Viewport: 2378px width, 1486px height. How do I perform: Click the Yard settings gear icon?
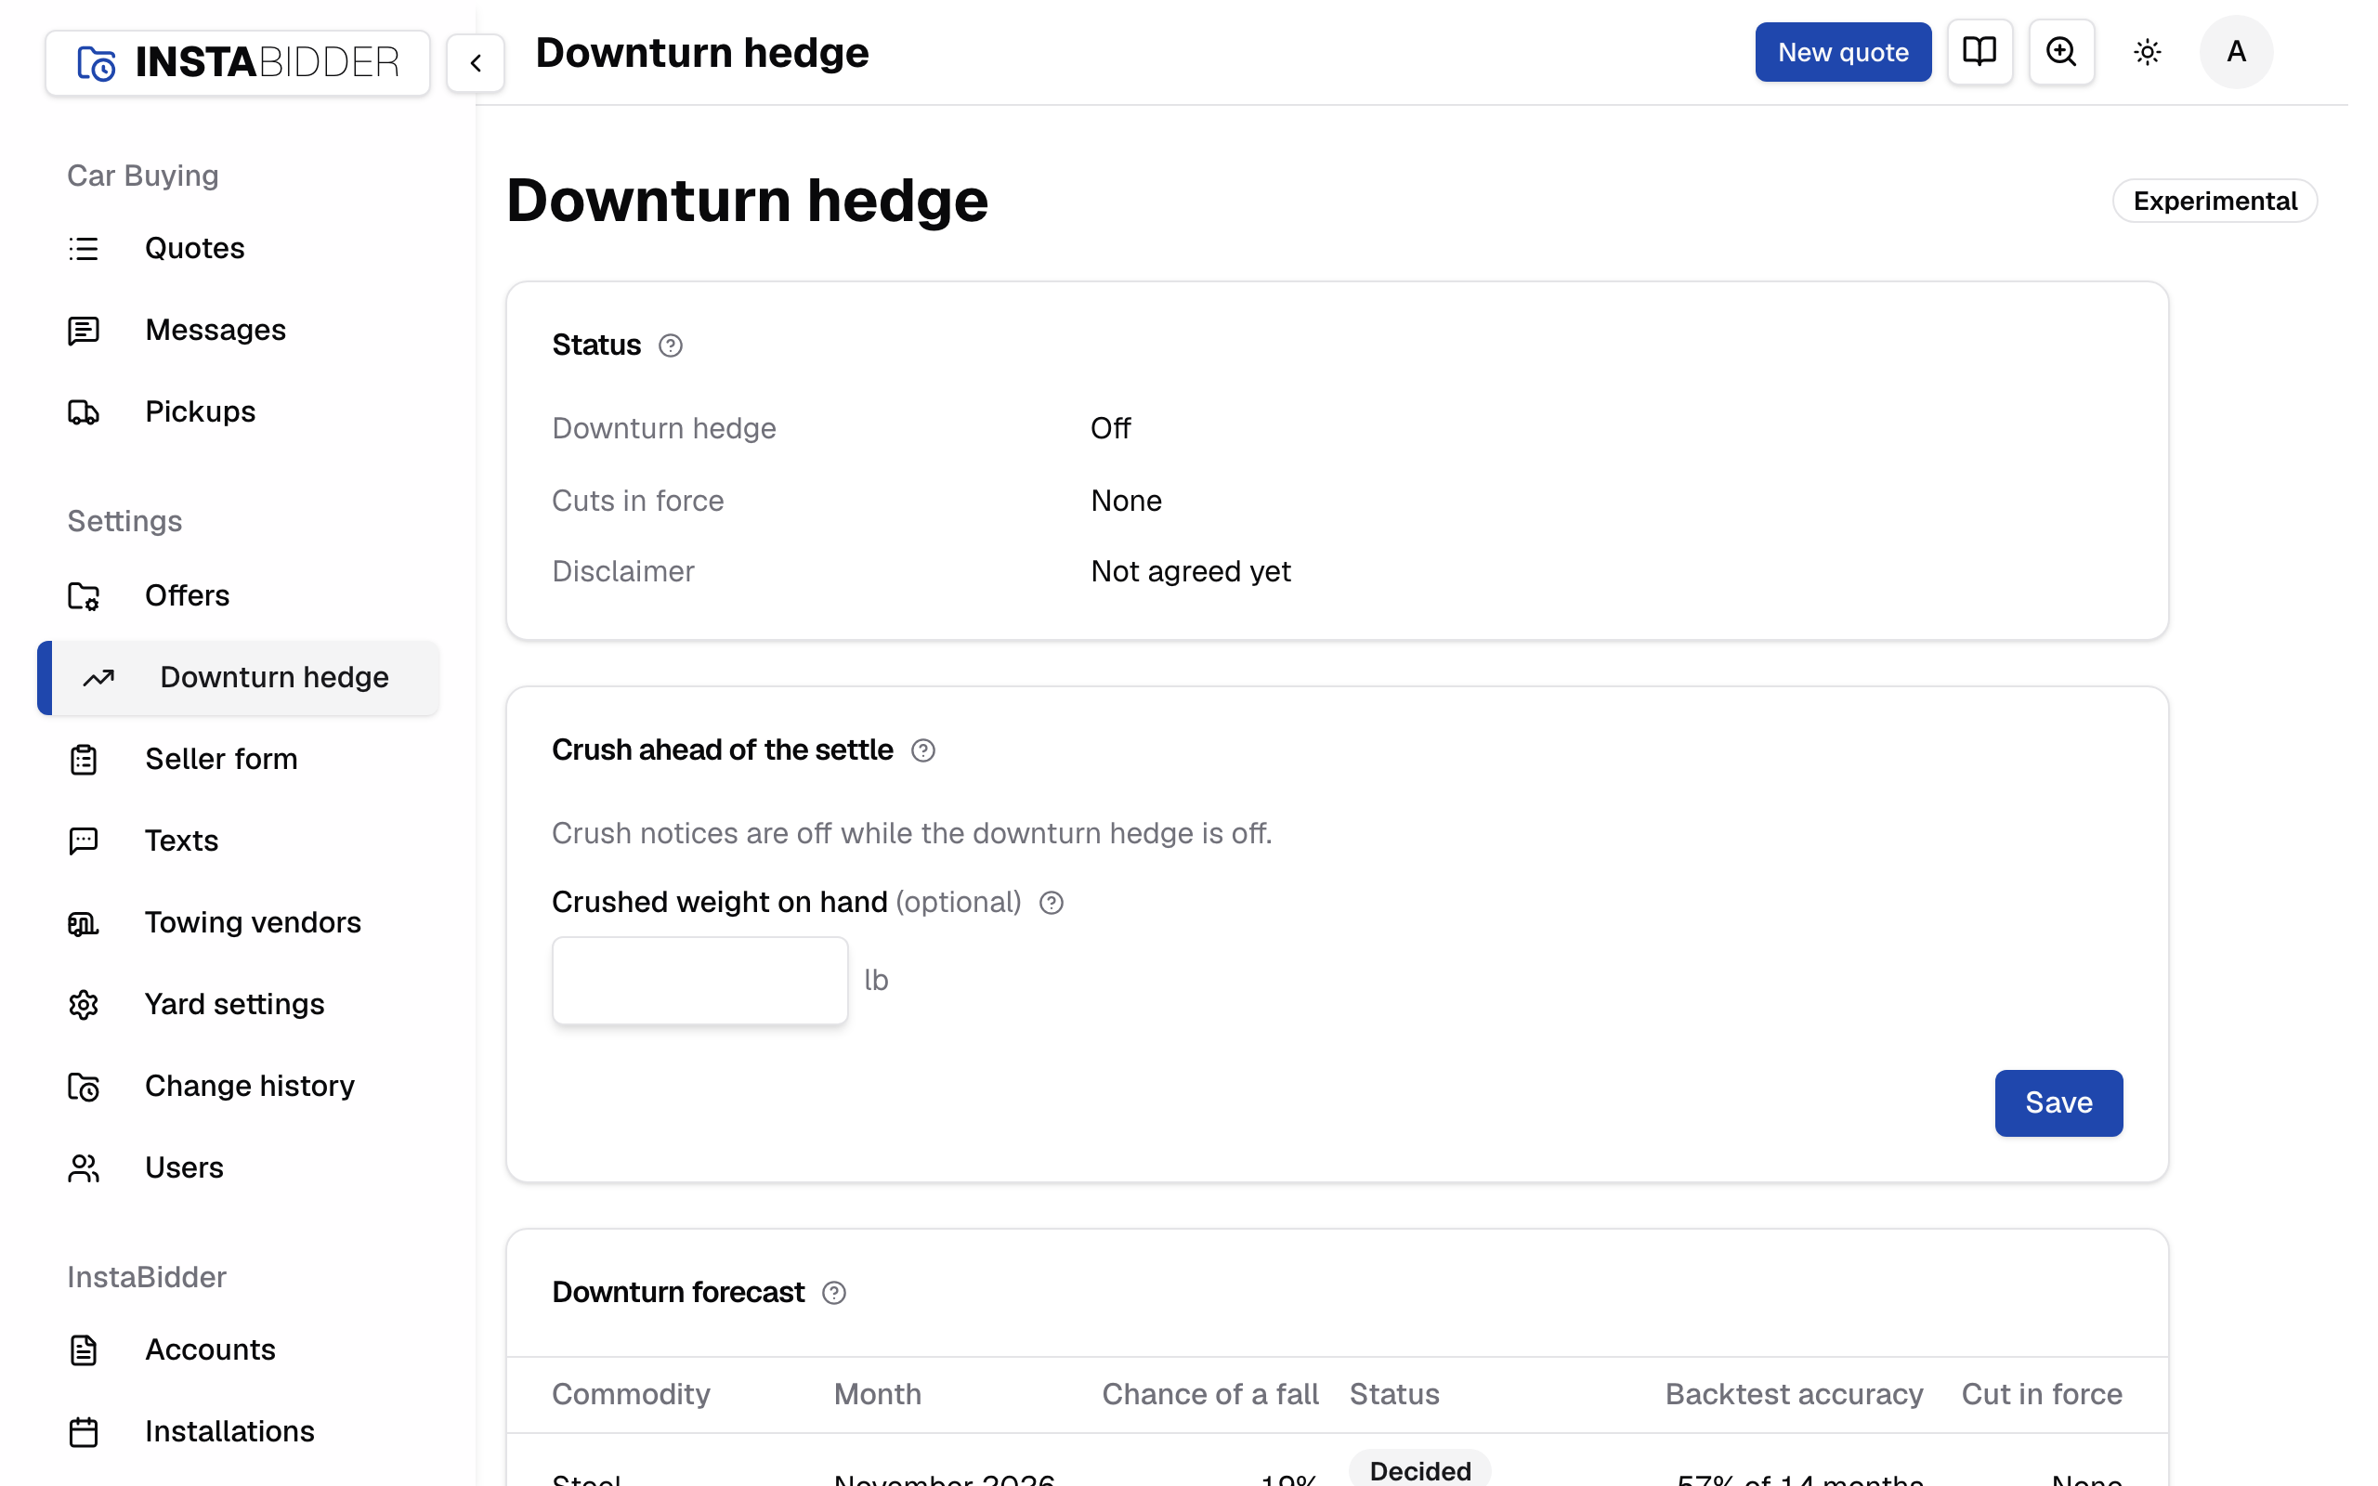pos(84,1004)
